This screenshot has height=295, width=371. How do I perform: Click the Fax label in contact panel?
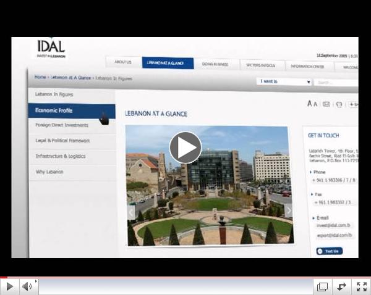[318, 194]
